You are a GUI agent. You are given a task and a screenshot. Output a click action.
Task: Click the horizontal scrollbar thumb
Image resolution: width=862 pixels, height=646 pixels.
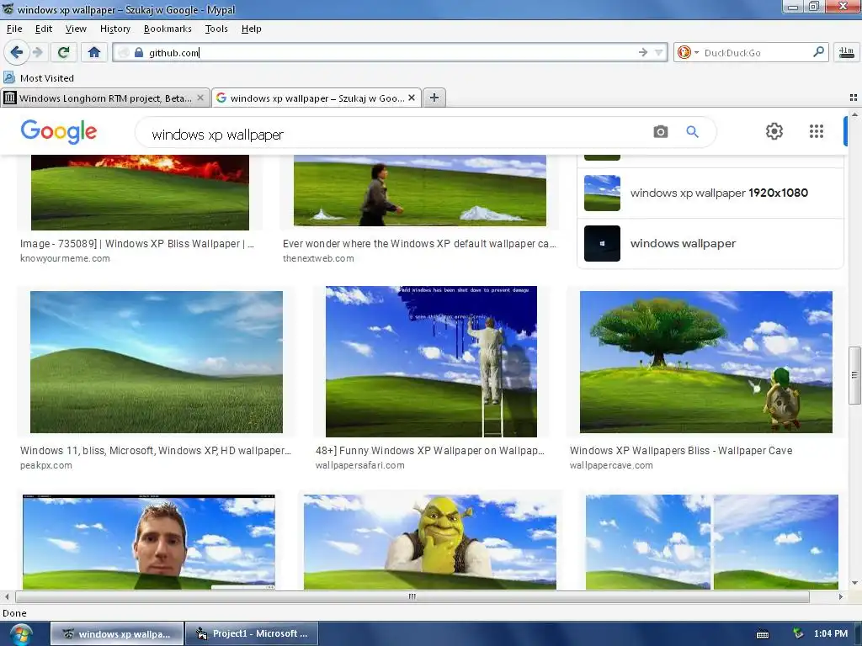tap(412, 596)
